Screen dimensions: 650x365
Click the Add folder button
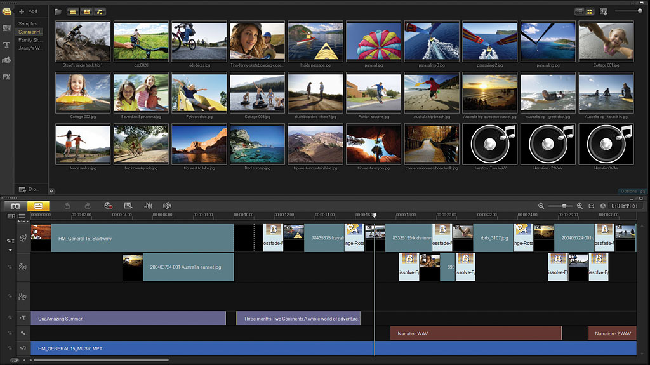(28, 11)
